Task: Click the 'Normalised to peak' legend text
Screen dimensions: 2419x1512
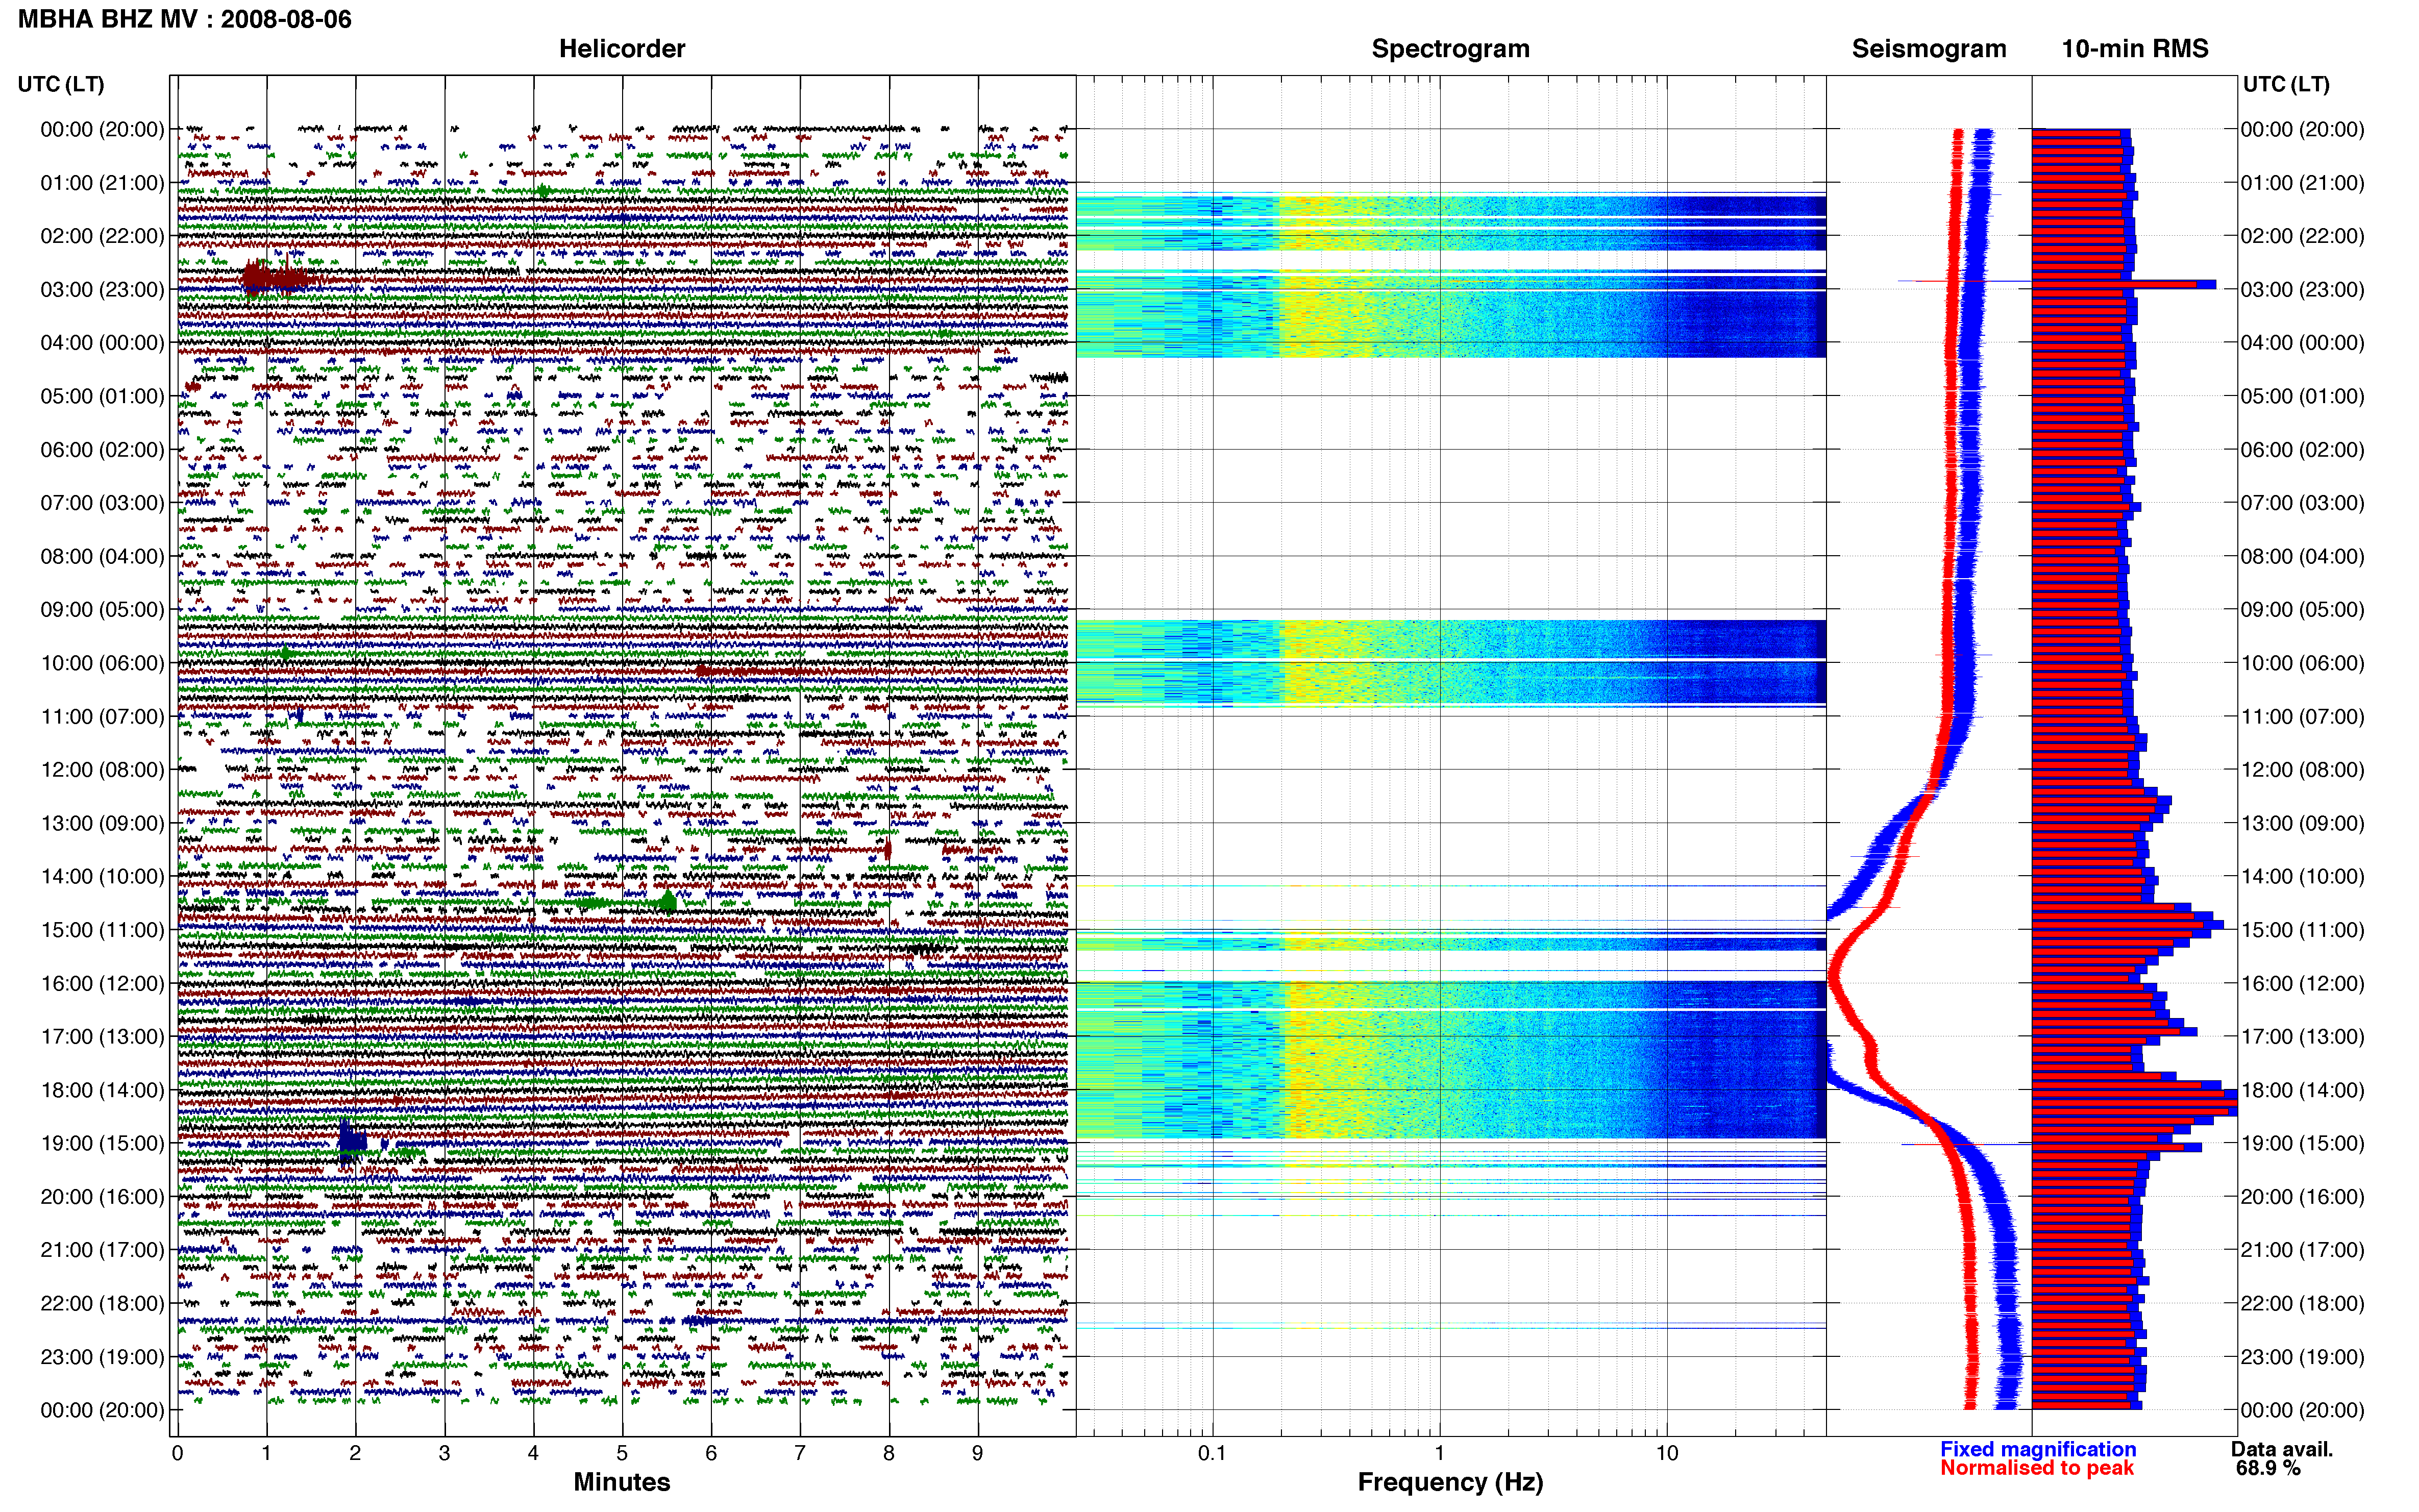Action: [2036, 1468]
